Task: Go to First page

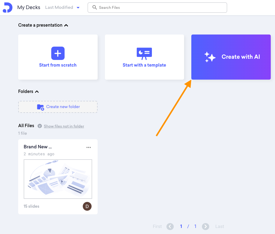Action: tap(157, 226)
